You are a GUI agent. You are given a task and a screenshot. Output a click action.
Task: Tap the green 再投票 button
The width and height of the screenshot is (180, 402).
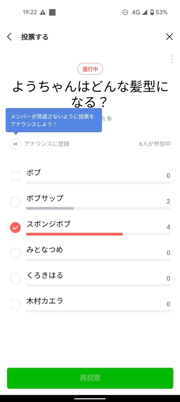pos(90,378)
